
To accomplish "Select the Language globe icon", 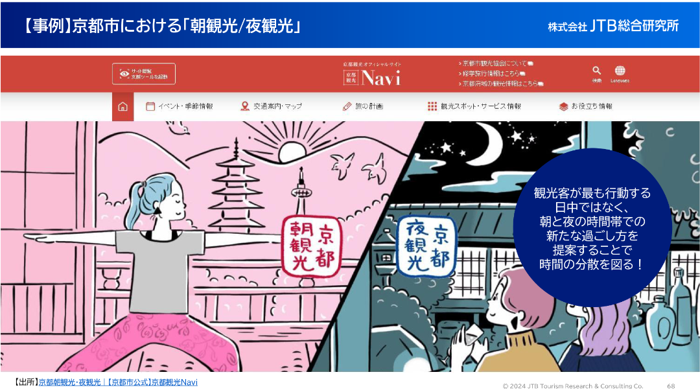I will 620,71.
